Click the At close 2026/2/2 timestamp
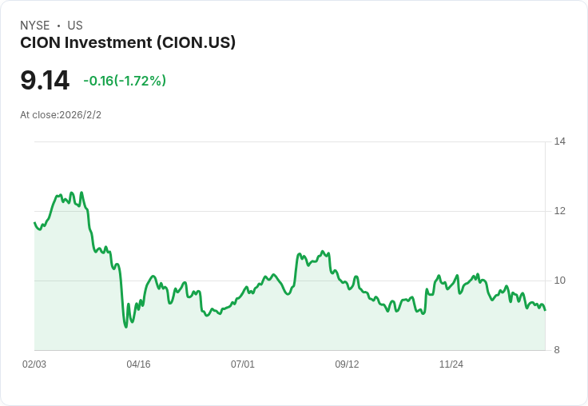588x406 pixels. [x=61, y=115]
